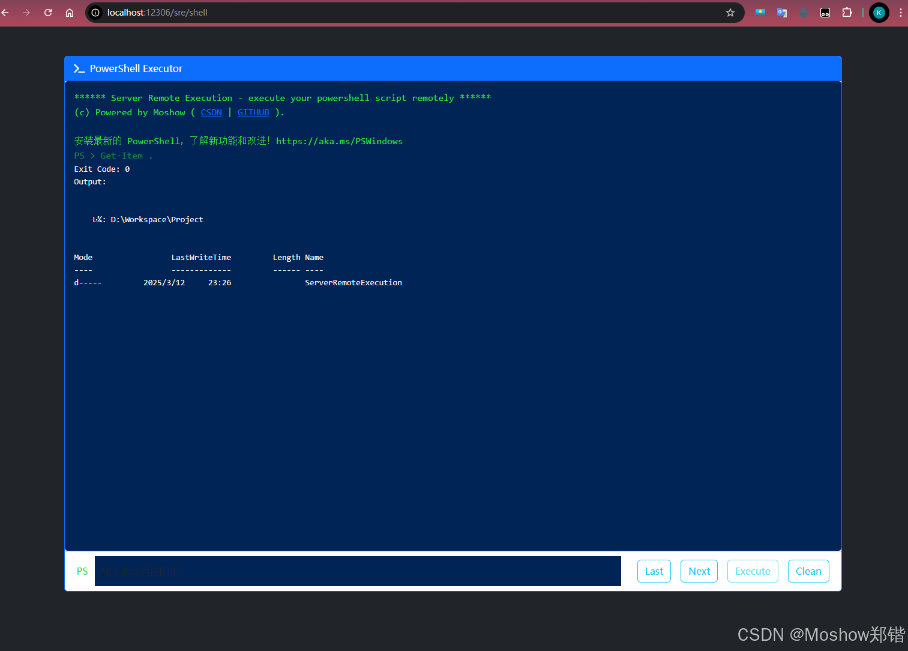
Task: Click the 'PS > Get-Item .' command line
Action: (113, 156)
